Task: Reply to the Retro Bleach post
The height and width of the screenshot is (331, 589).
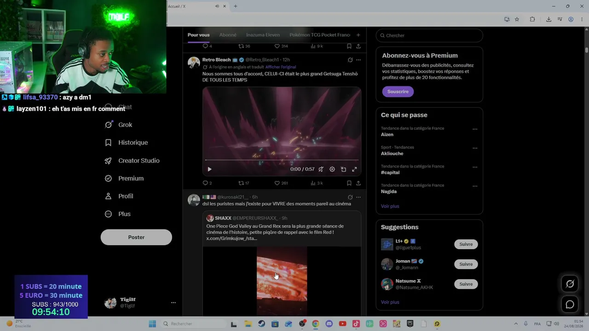Action: 207,183
